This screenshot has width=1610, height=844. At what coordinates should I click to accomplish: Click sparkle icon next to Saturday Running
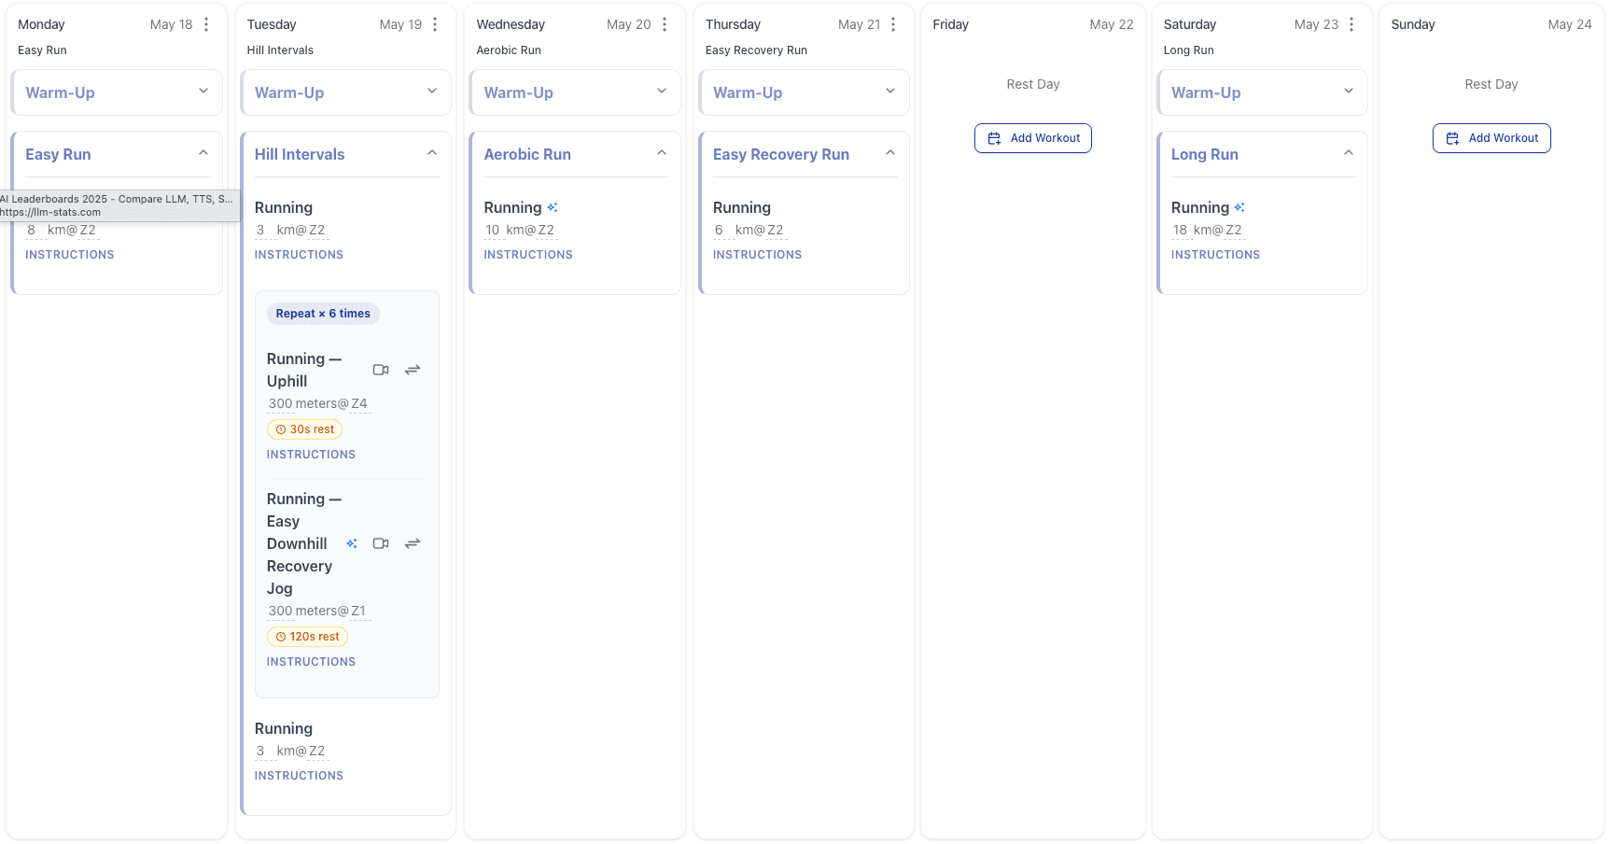[x=1239, y=207]
